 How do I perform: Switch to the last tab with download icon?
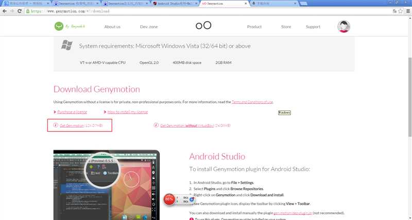click(x=274, y=4)
